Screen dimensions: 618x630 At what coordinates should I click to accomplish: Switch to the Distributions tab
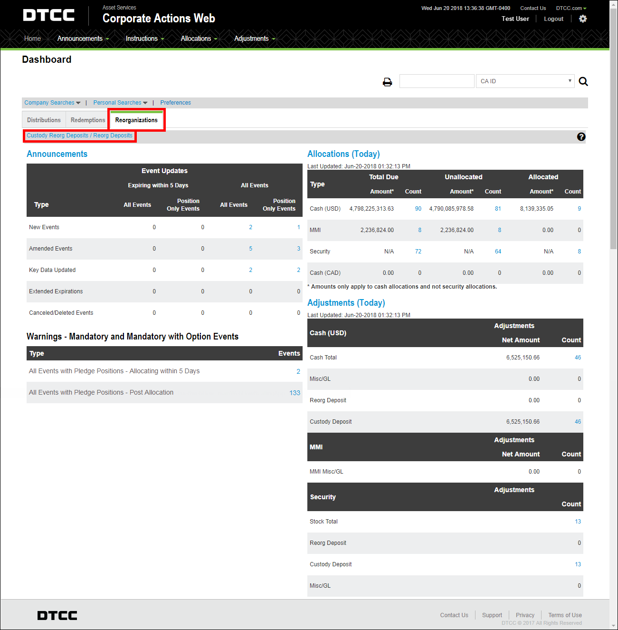44,120
